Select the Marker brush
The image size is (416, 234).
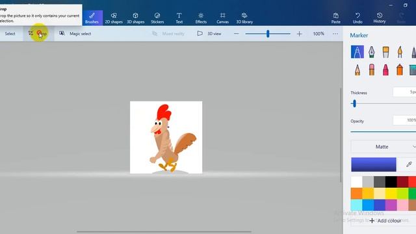click(357, 52)
